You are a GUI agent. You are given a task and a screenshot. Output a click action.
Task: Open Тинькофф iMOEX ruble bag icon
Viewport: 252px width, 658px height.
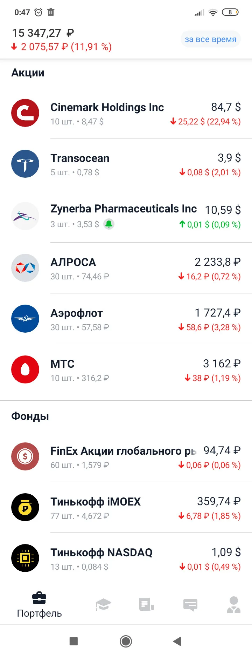tap(25, 507)
